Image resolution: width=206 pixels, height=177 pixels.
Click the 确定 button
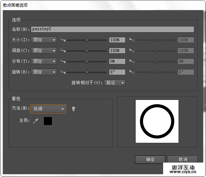tap(150, 160)
